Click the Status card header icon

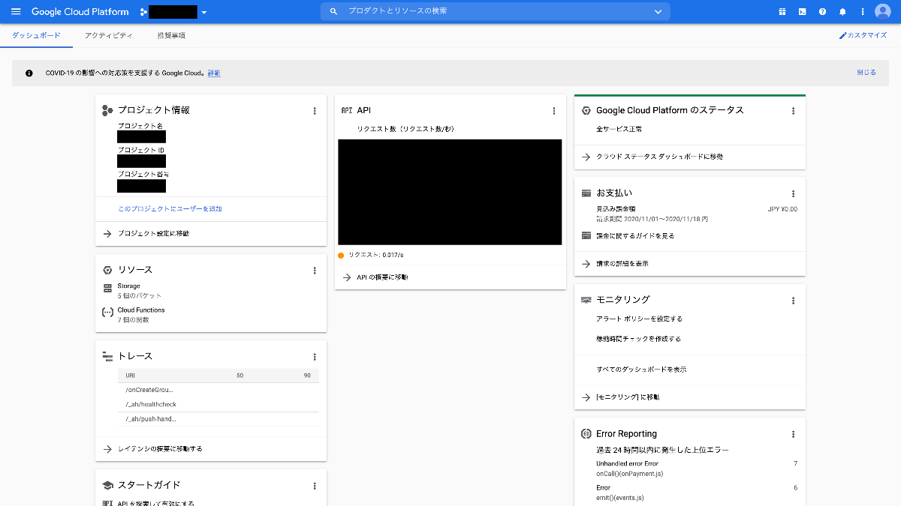(586, 110)
